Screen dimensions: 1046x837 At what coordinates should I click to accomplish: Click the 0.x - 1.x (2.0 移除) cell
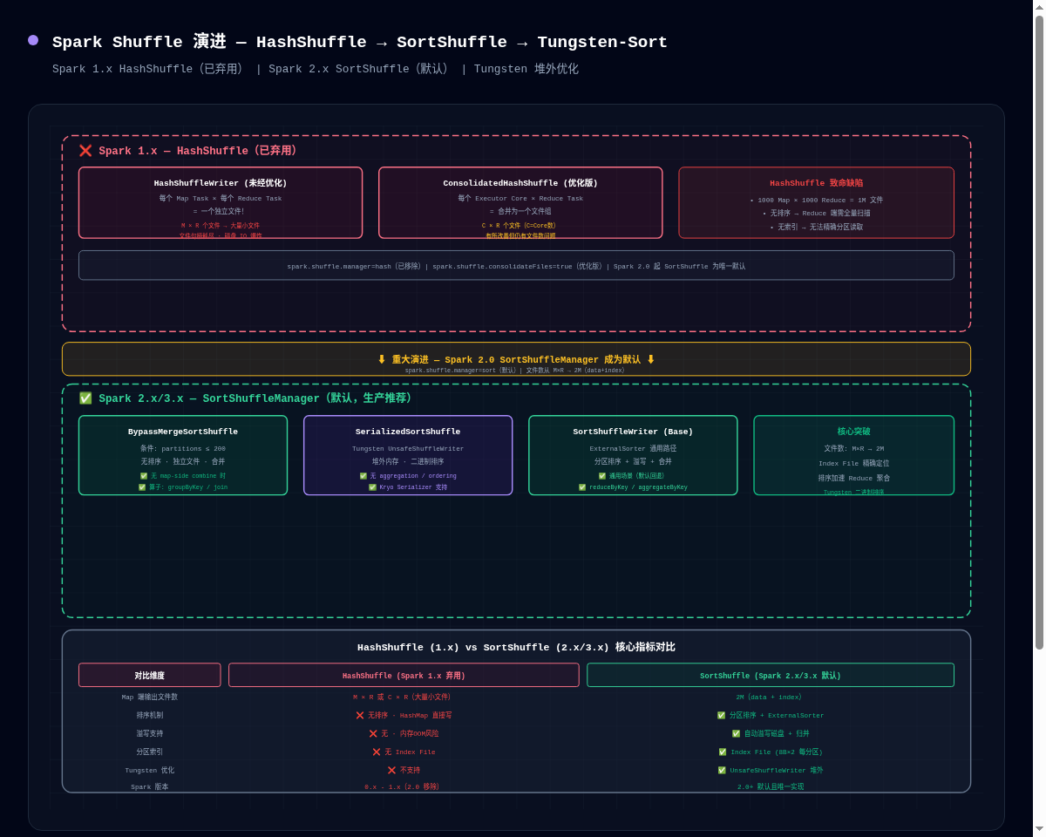[x=404, y=786]
